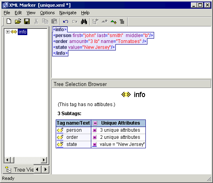The image size is (213, 183).
Task: Click the New document toolbar icon
Action: (x=9, y=21)
